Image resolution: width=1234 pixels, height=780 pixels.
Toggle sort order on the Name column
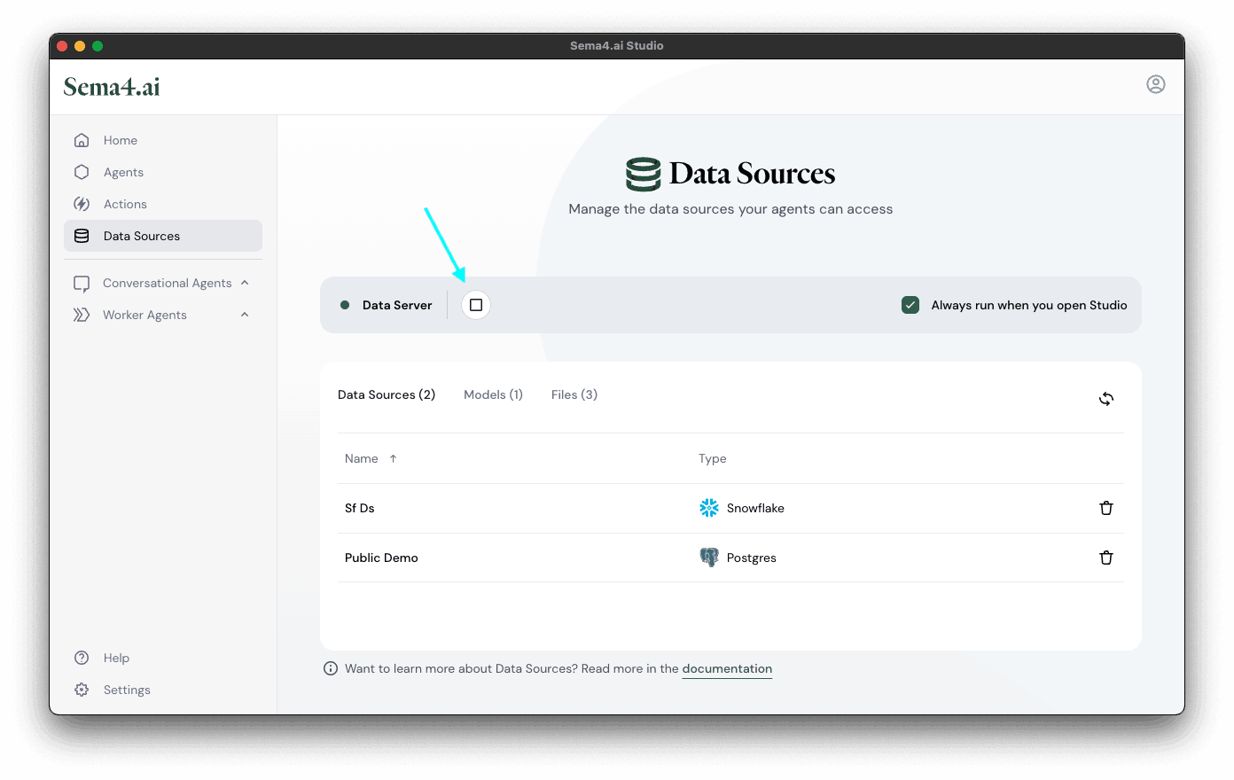[390, 458]
